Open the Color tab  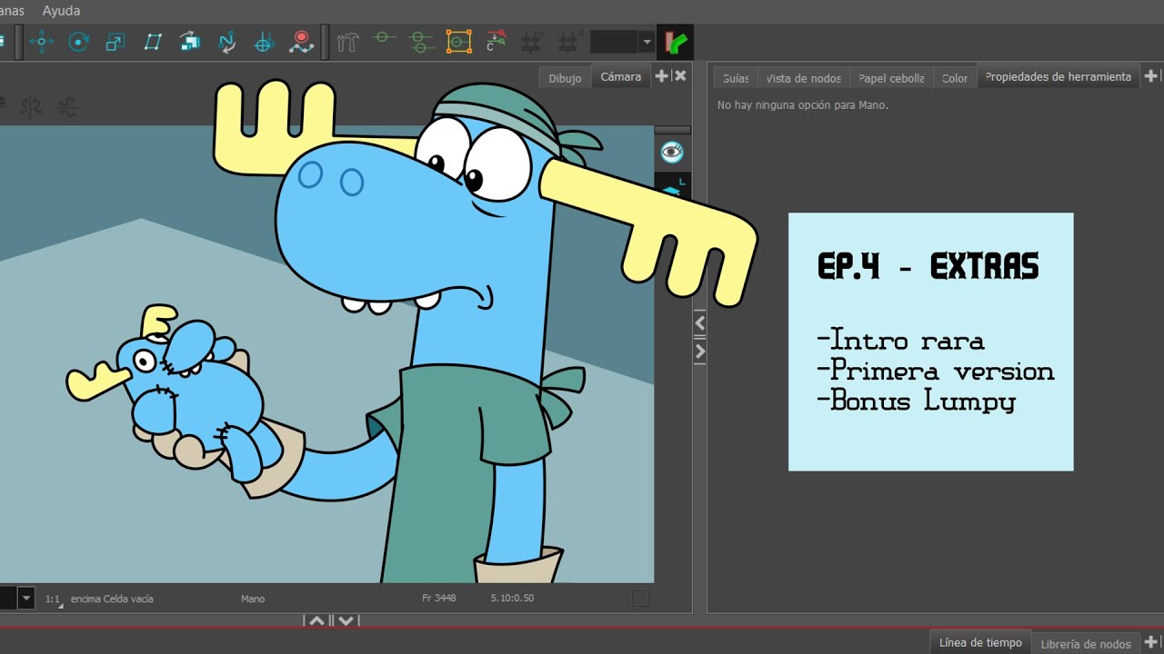955,78
